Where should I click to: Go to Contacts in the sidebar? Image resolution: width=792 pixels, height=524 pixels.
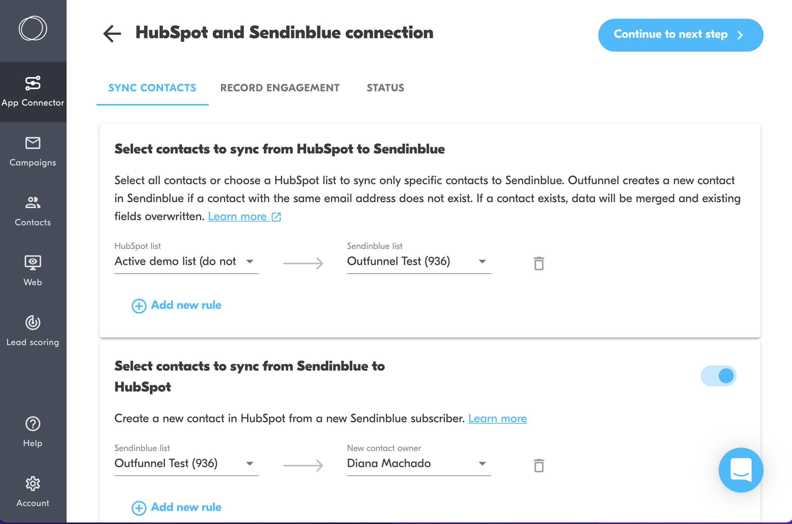33,211
